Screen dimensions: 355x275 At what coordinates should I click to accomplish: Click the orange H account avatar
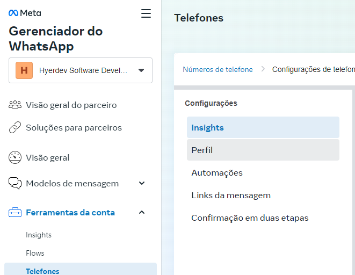24,70
